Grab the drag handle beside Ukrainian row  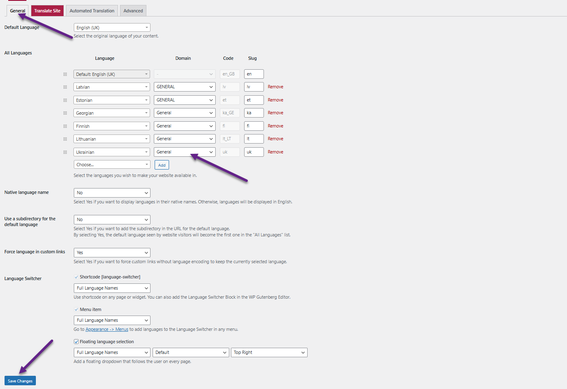(65, 152)
